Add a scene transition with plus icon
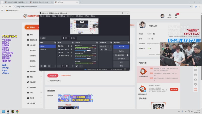202x114 pixels. pos(102,49)
